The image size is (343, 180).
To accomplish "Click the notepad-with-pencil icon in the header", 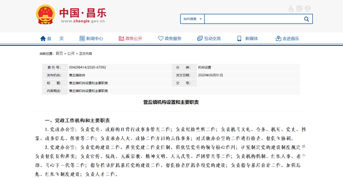I will [x=299, y=9].
